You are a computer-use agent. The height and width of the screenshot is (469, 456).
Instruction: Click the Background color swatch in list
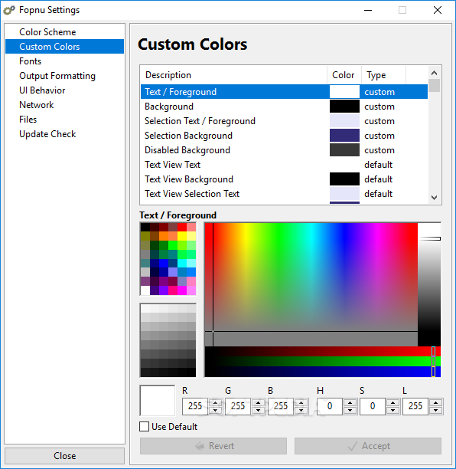click(344, 107)
